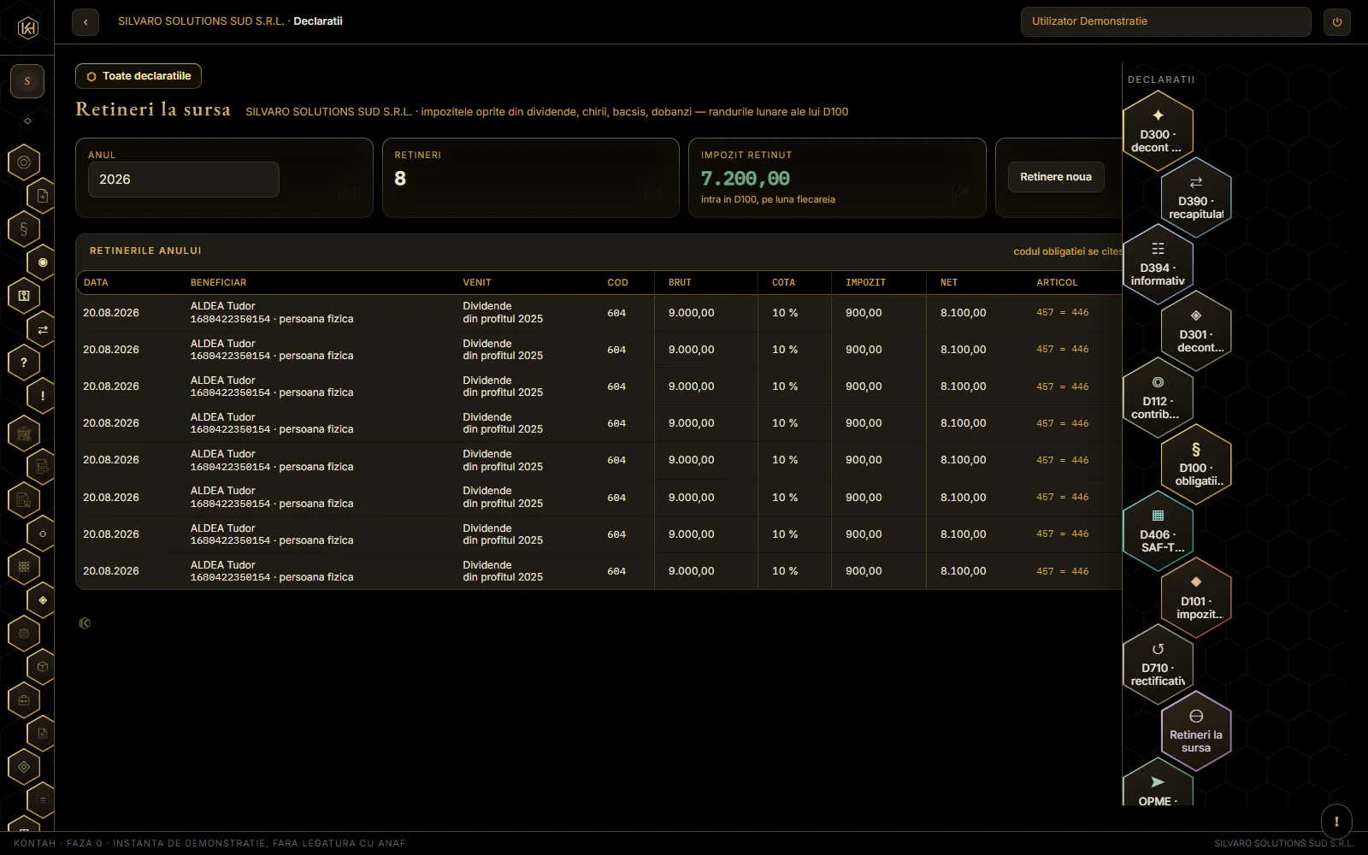1368x855 pixels.
Task: Select the sidebar section-sign (§) hexagon
Action: (x=24, y=229)
